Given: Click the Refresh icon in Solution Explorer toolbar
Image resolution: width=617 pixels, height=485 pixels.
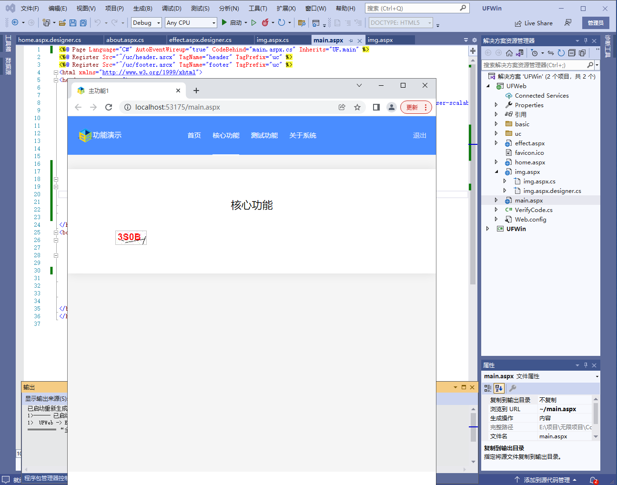Looking at the screenshot, I should [561, 53].
